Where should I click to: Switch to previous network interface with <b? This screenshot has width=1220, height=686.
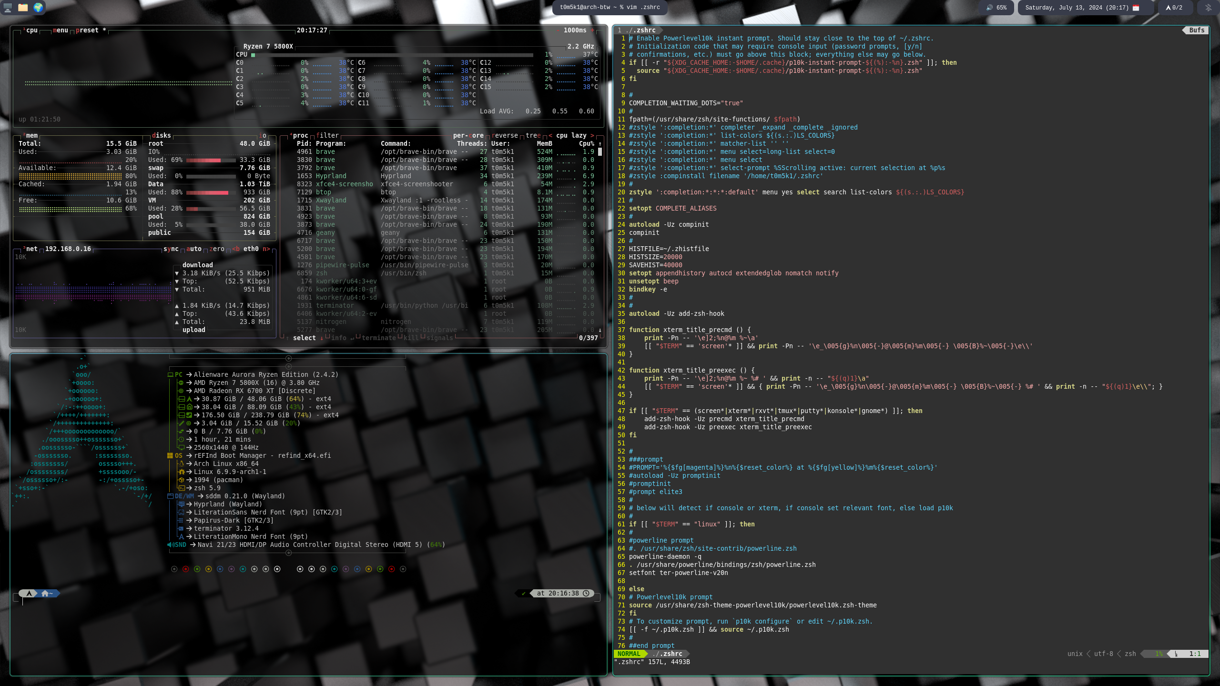pos(236,249)
